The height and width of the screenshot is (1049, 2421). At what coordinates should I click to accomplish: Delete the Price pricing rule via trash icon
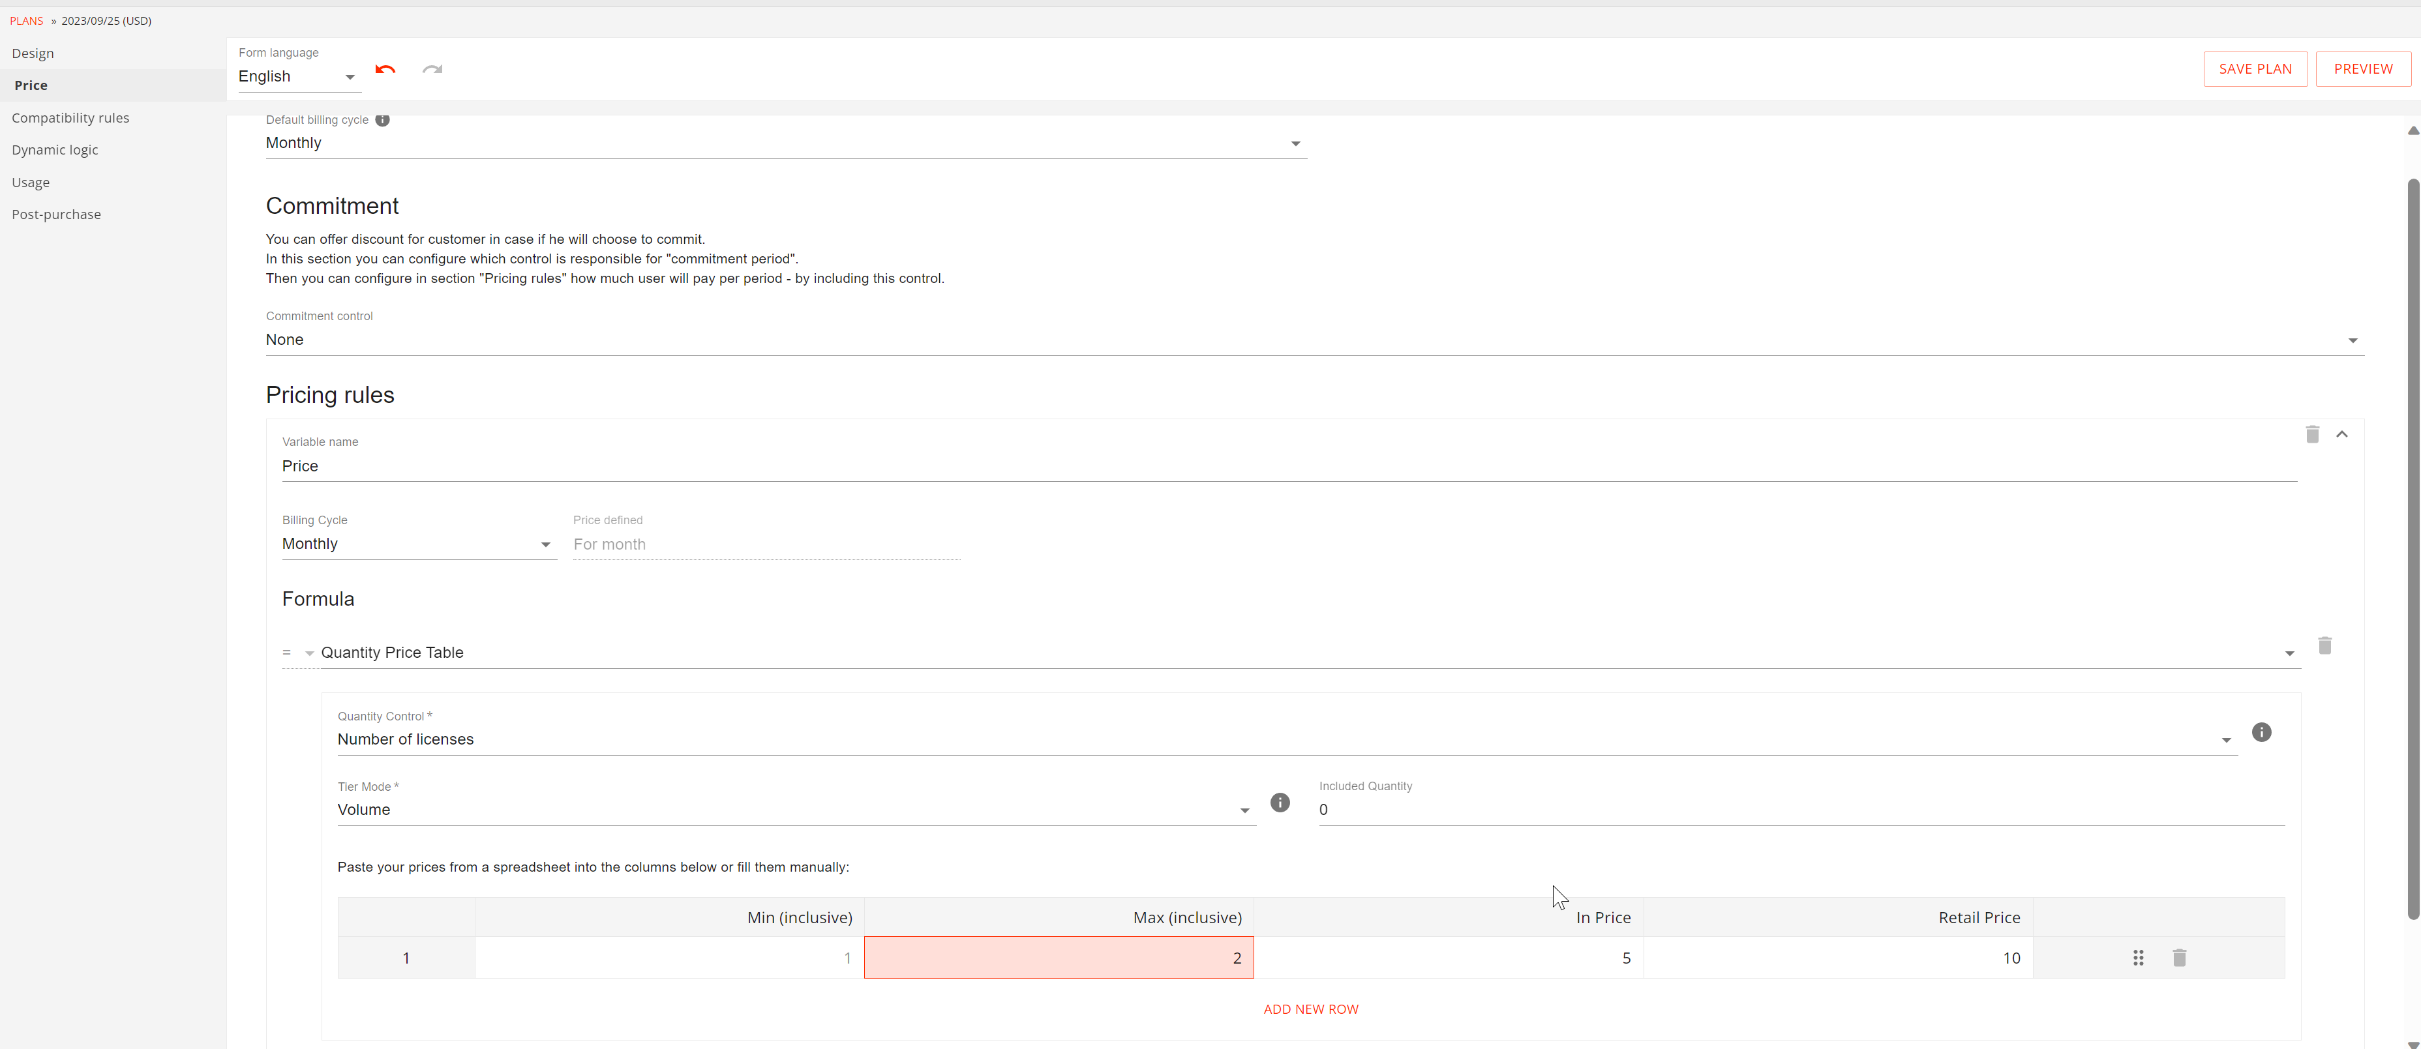tap(2312, 434)
